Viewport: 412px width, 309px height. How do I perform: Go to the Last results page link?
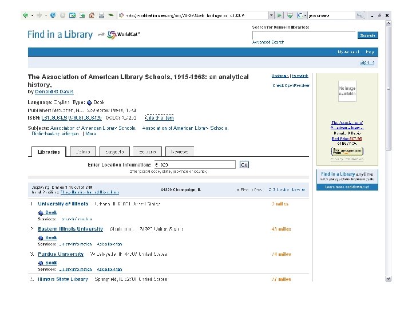click(298, 190)
